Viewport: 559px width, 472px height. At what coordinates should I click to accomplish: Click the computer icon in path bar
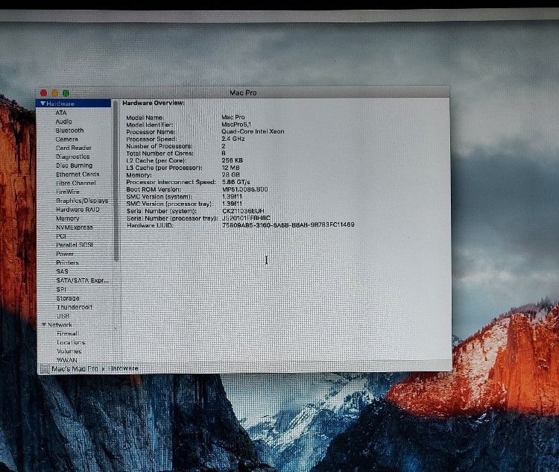45,369
